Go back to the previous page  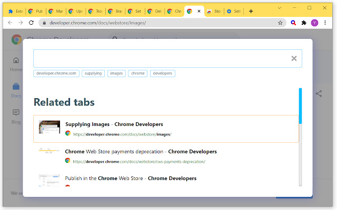pos(10,23)
